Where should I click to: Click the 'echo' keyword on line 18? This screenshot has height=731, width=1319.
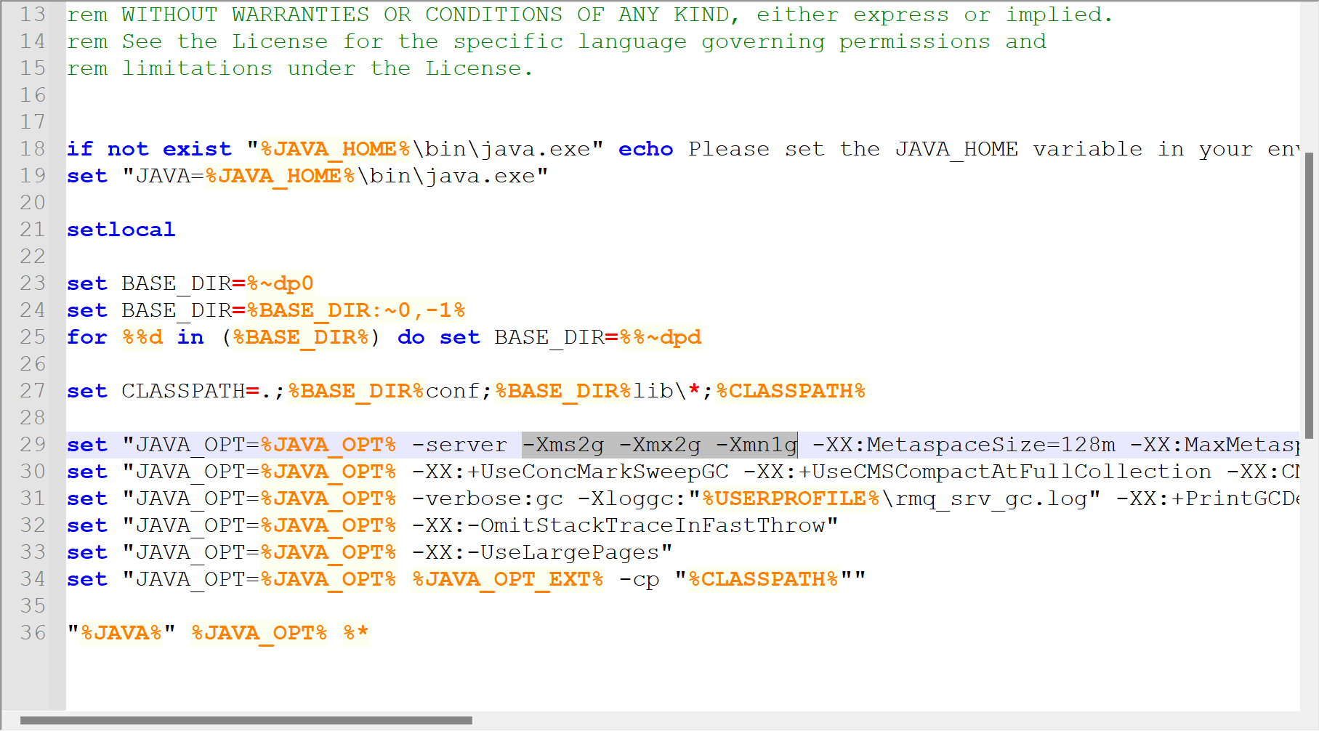(646, 149)
